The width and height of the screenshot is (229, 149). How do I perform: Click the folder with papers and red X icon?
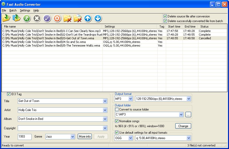[x=77, y=18]
